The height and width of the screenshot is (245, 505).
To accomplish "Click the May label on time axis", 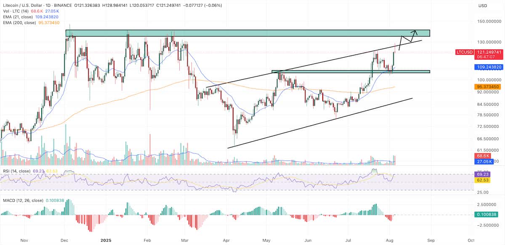I will tap(267, 240).
